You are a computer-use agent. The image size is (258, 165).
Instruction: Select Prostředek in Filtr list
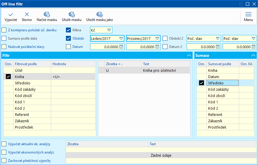(x=49, y=127)
